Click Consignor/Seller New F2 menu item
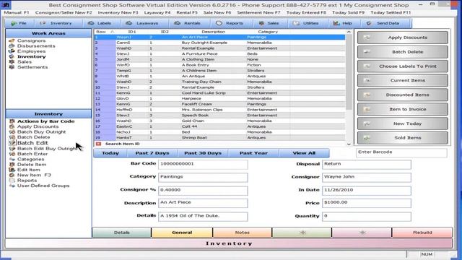462x260 pixels. point(64,13)
